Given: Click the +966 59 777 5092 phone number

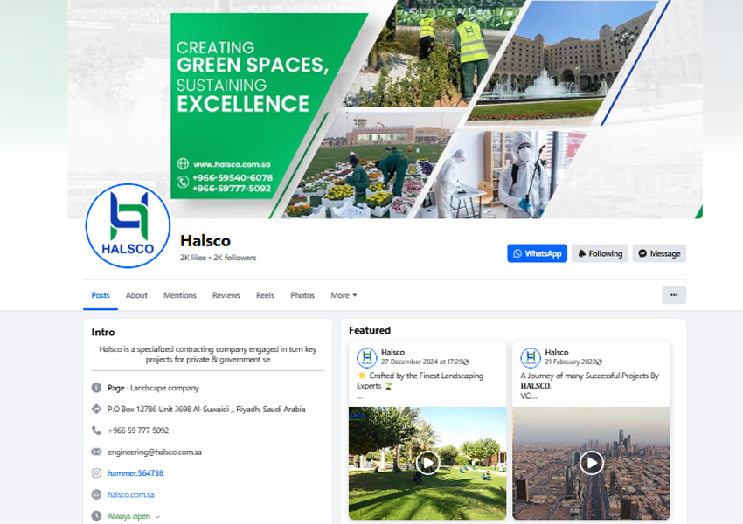Looking at the screenshot, I should [138, 431].
